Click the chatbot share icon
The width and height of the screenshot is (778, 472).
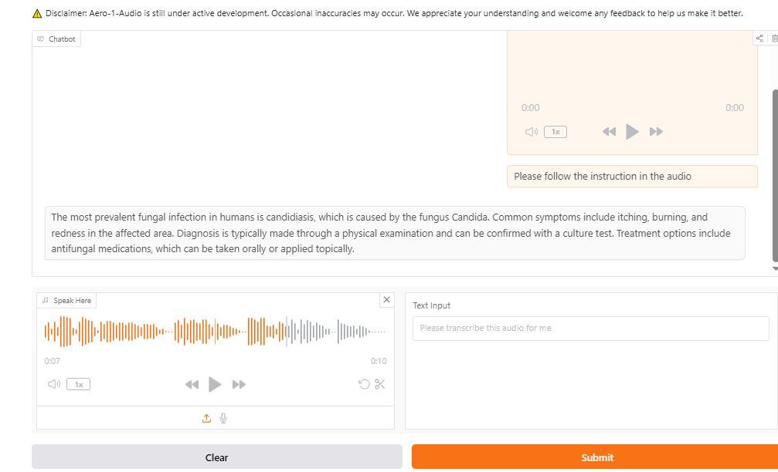click(759, 38)
